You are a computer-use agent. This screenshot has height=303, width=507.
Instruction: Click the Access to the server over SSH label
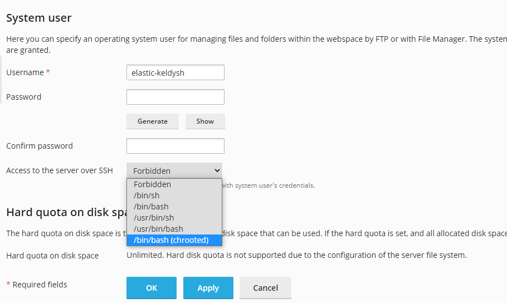60,170
